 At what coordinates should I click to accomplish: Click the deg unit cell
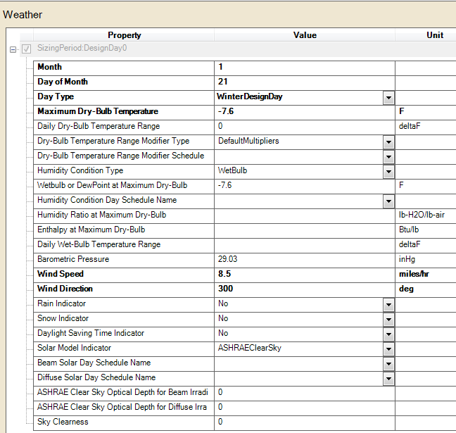coord(426,290)
